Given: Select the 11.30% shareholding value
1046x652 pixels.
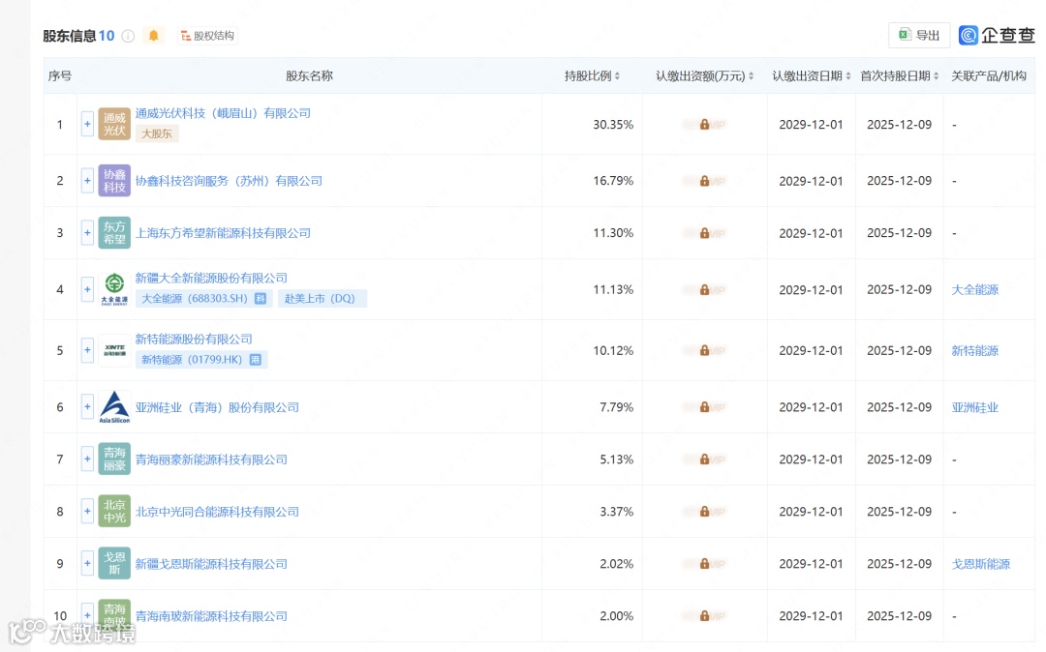Looking at the screenshot, I should (613, 233).
